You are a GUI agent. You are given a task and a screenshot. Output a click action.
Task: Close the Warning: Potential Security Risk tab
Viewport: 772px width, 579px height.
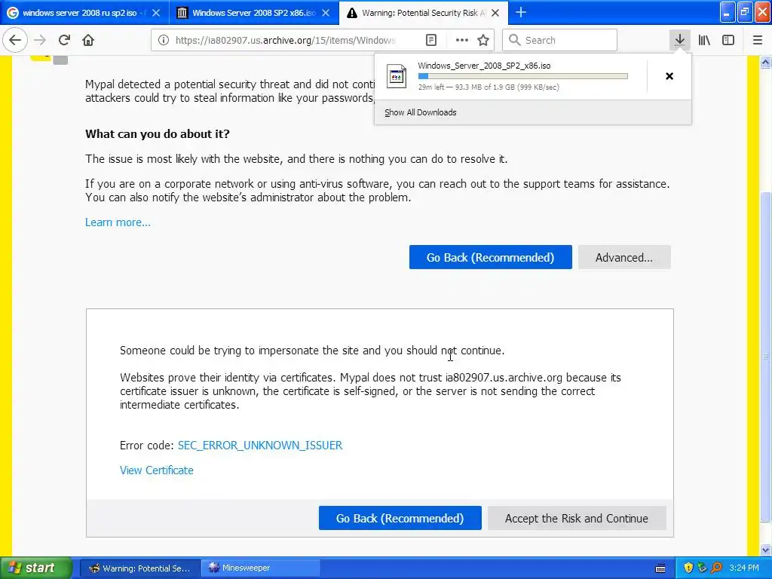(x=496, y=13)
